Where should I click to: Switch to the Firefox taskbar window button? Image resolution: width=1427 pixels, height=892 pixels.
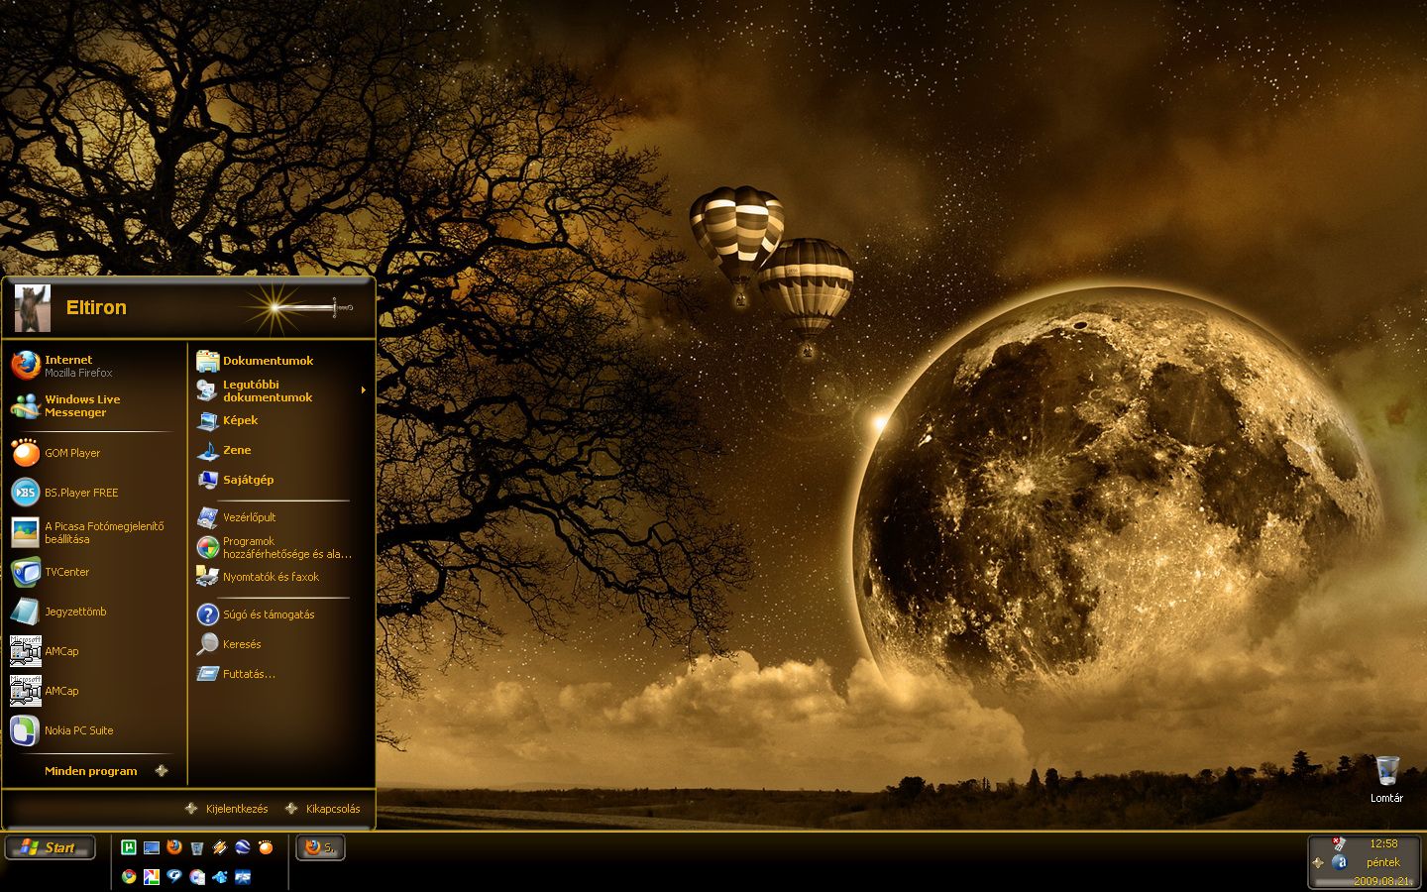320,847
